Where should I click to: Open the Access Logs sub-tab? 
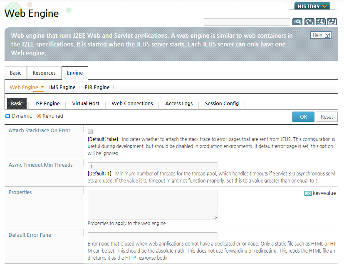pyautogui.click(x=179, y=103)
